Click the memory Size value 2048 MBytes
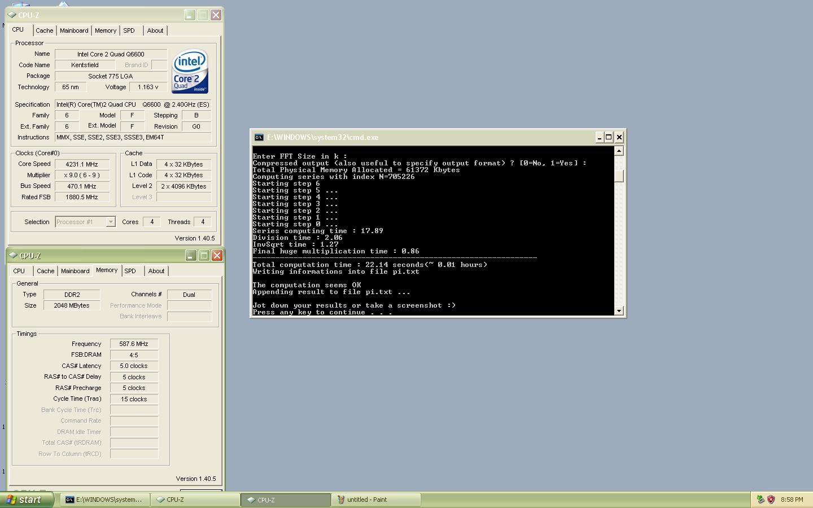The width and height of the screenshot is (813, 508). coord(72,305)
